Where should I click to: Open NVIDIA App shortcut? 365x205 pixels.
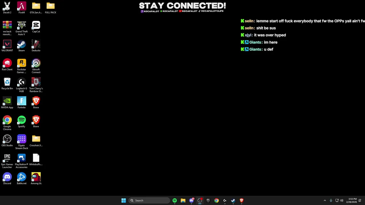click(x=7, y=102)
